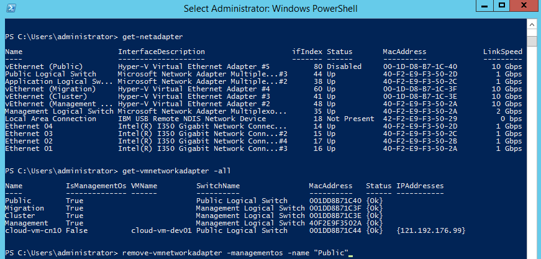Click 'IBM USB Remote NDIS Network Device' description

tap(191, 119)
